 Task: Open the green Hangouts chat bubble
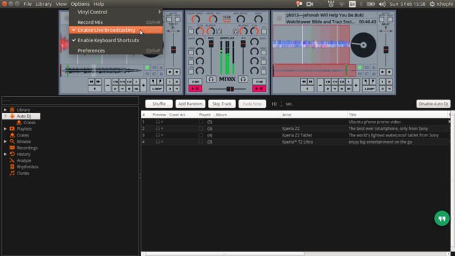[441, 218]
